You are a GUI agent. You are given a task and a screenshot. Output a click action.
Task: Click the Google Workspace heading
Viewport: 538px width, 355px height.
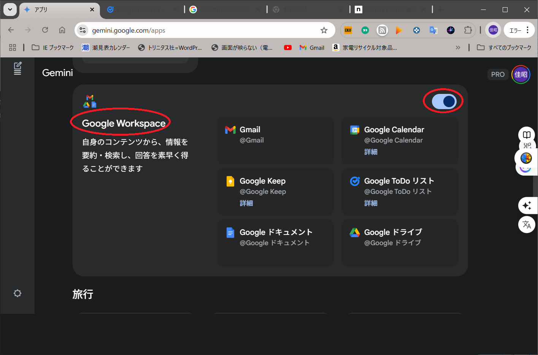click(x=124, y=123)
